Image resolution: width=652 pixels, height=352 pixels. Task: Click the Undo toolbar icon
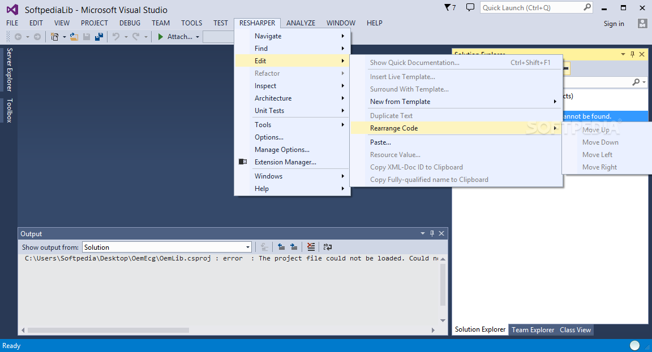(x=116, y=37)
